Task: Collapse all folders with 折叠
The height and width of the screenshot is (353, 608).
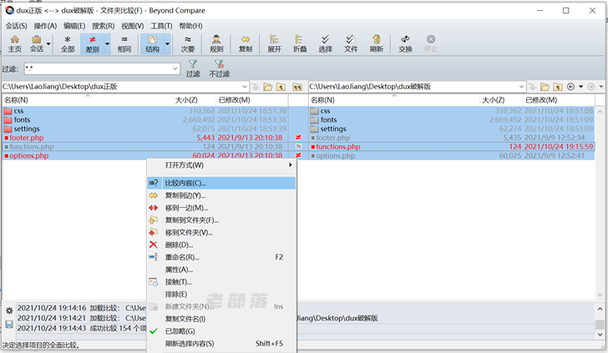Action: point(300,43)
